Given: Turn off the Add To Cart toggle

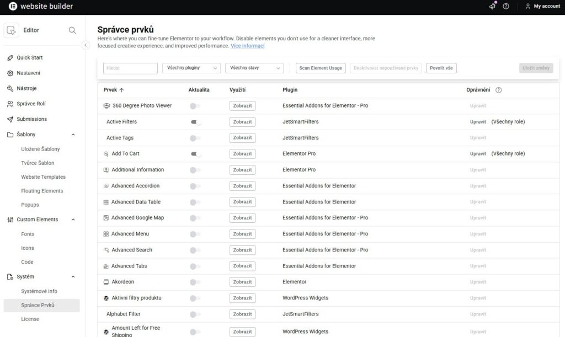Looking at the screenshot, I should 195,154.
